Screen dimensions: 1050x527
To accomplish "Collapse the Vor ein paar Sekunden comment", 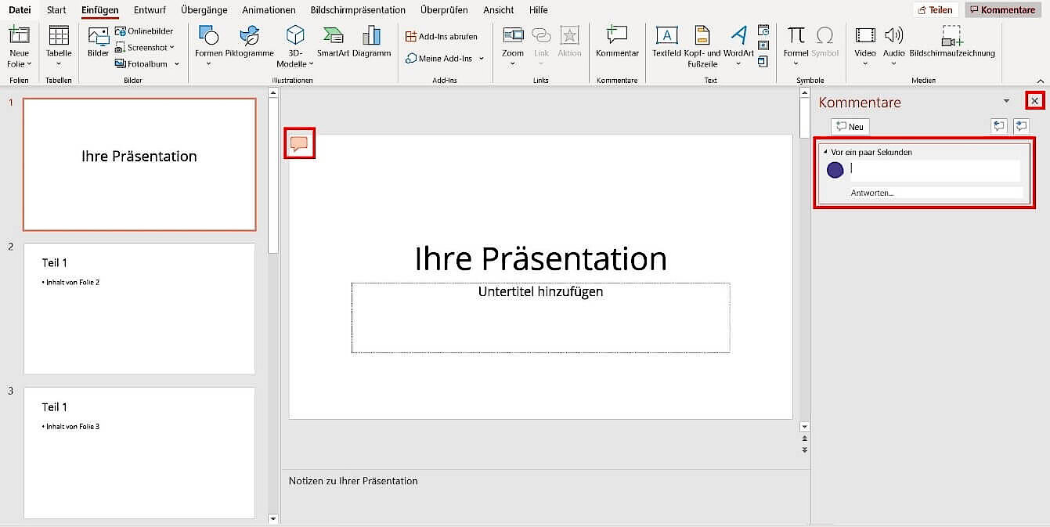I will point(825,152).
